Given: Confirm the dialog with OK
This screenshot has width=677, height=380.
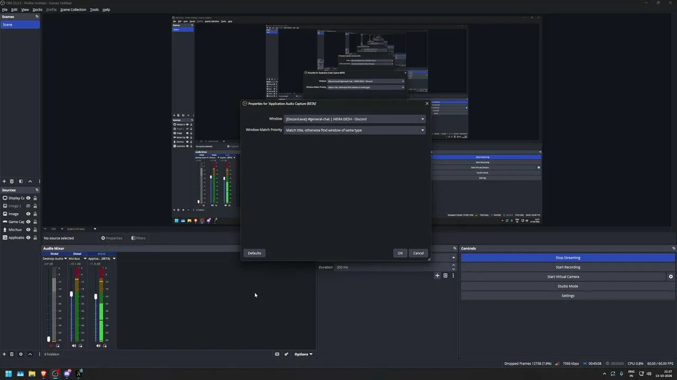Looking at the screenshot, I should (x=400, y=253).
